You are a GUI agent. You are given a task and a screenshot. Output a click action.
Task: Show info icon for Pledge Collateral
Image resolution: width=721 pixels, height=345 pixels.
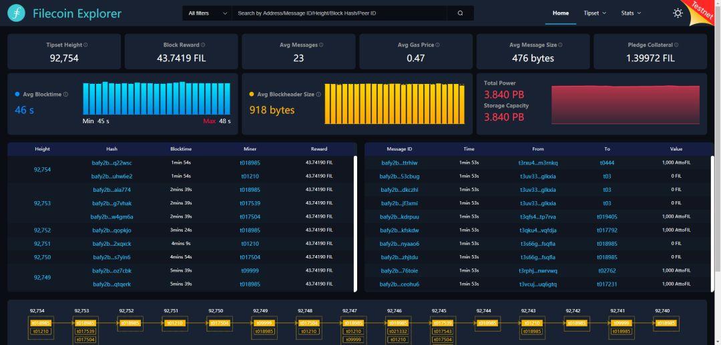676,45
